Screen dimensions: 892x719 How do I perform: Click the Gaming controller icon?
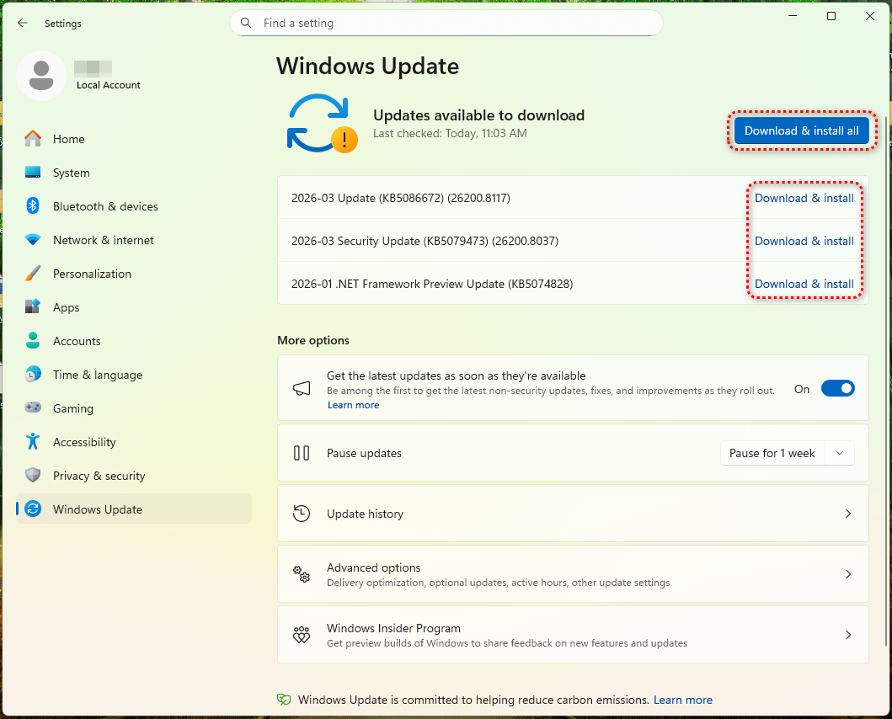(33, 408)
